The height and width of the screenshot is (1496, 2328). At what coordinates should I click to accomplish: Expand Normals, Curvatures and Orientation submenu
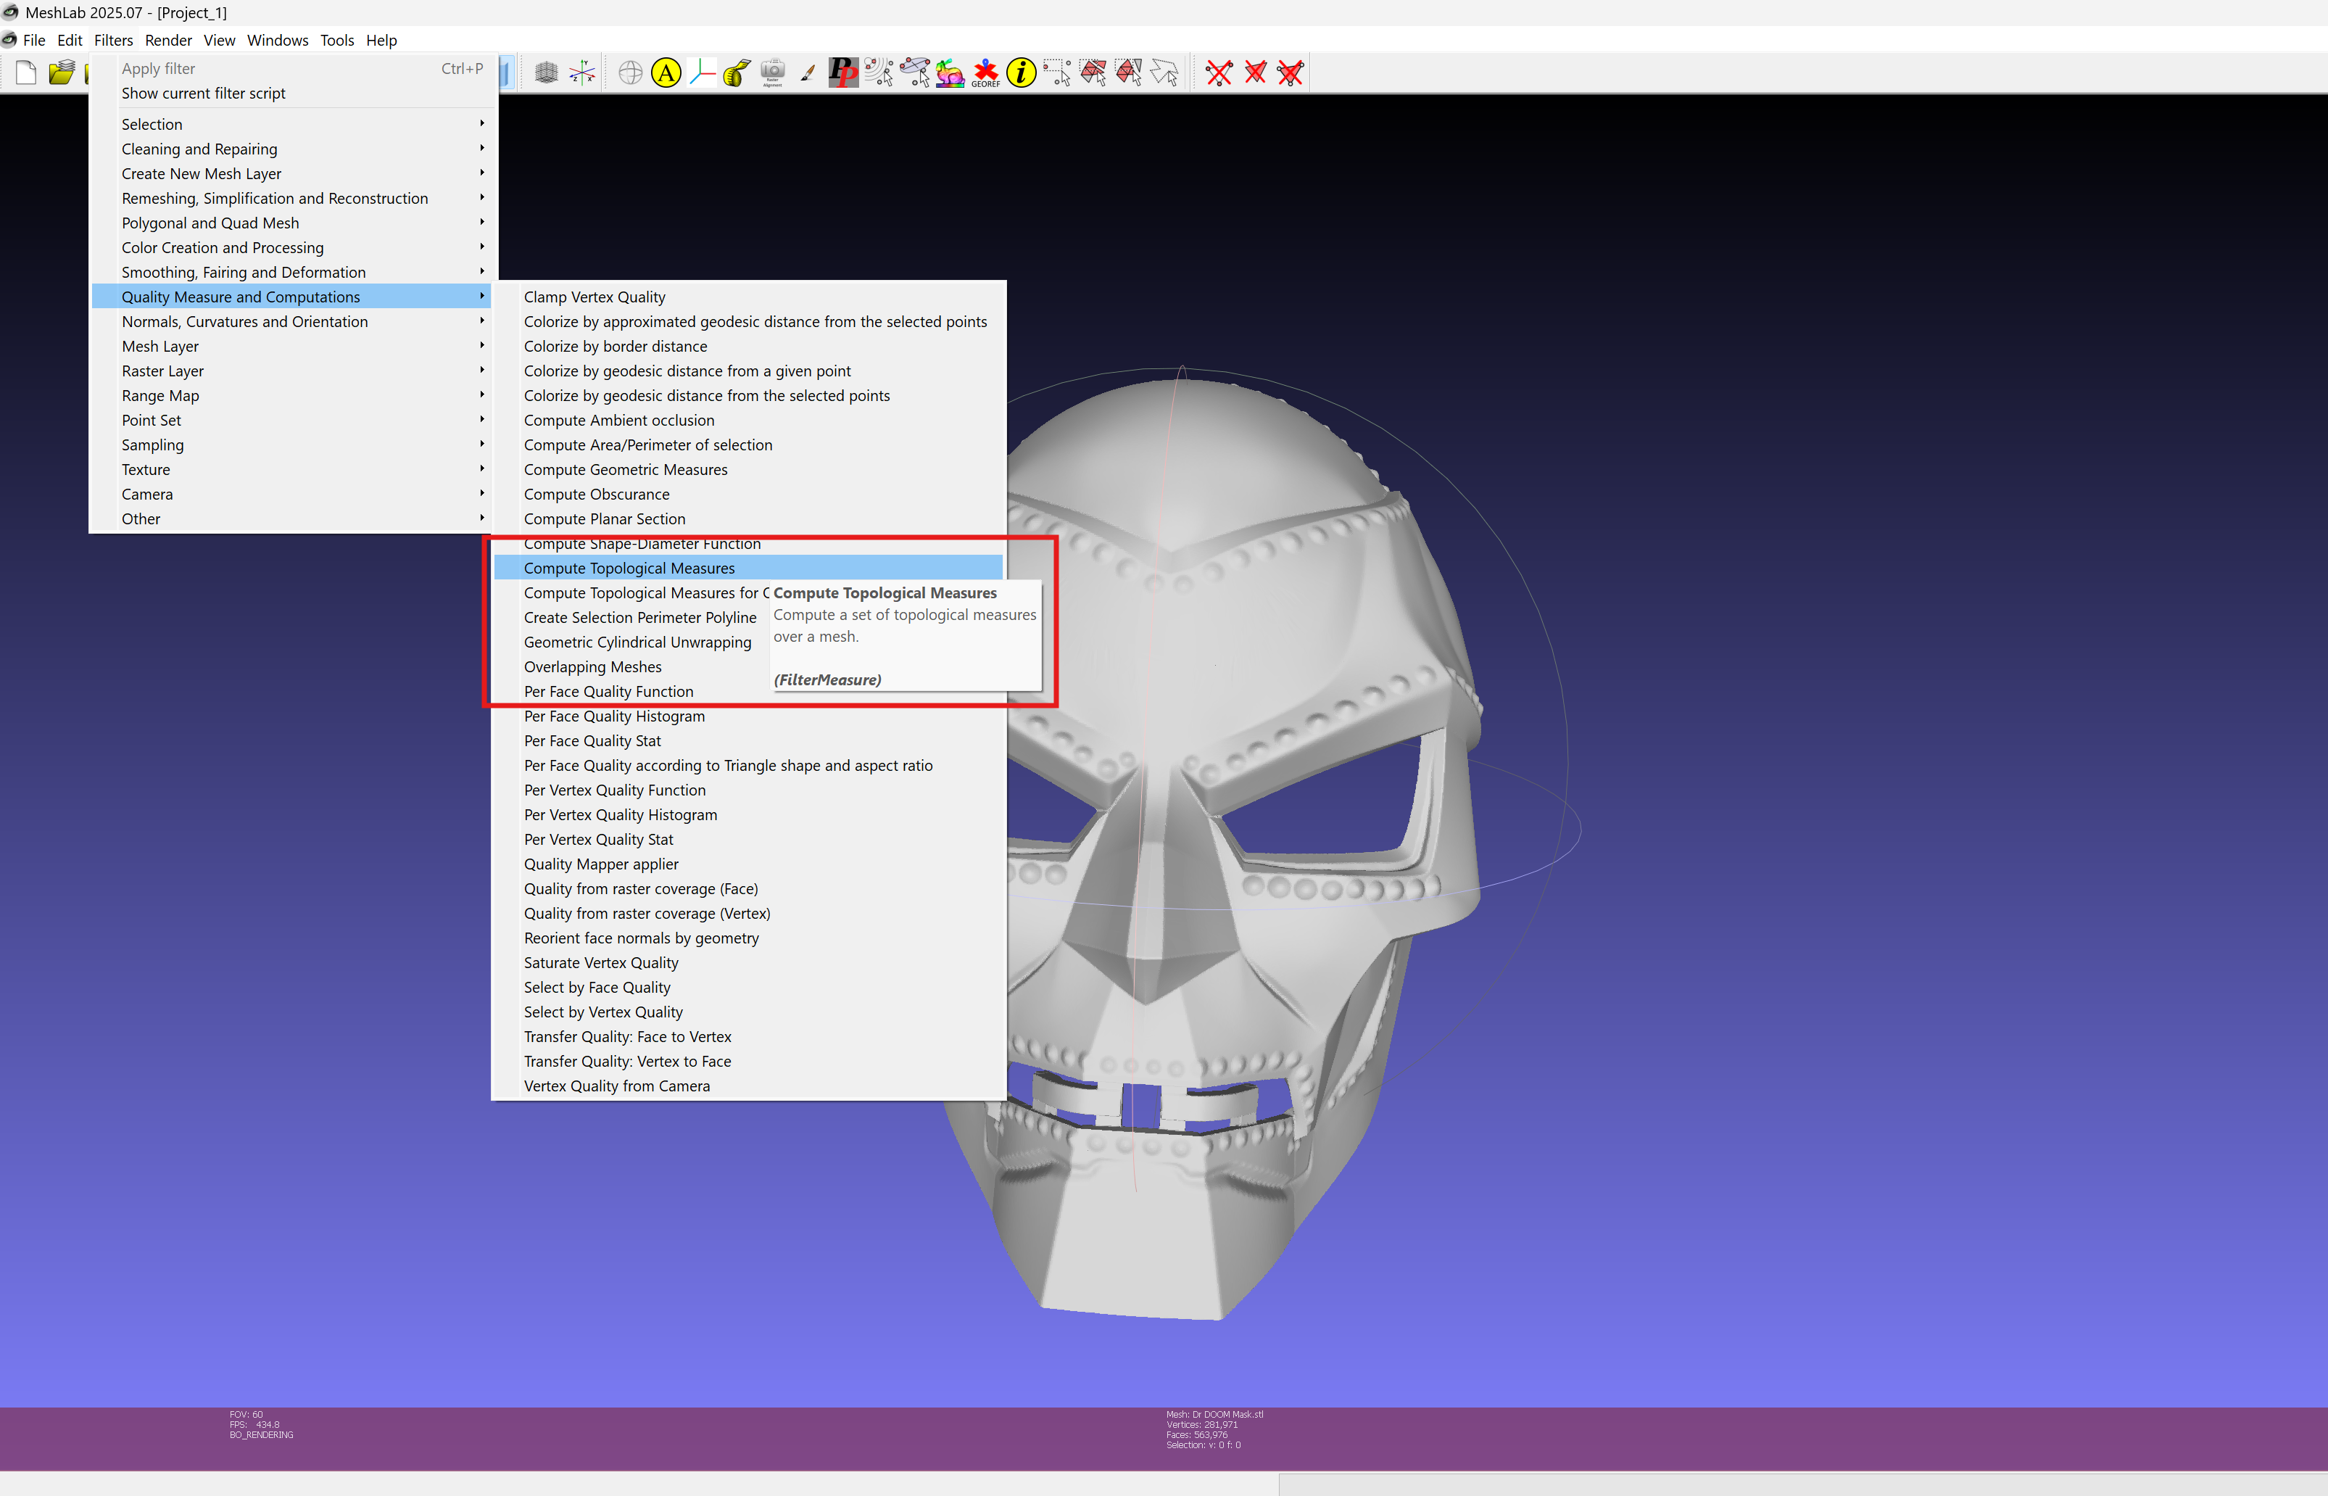coord(291,321)
